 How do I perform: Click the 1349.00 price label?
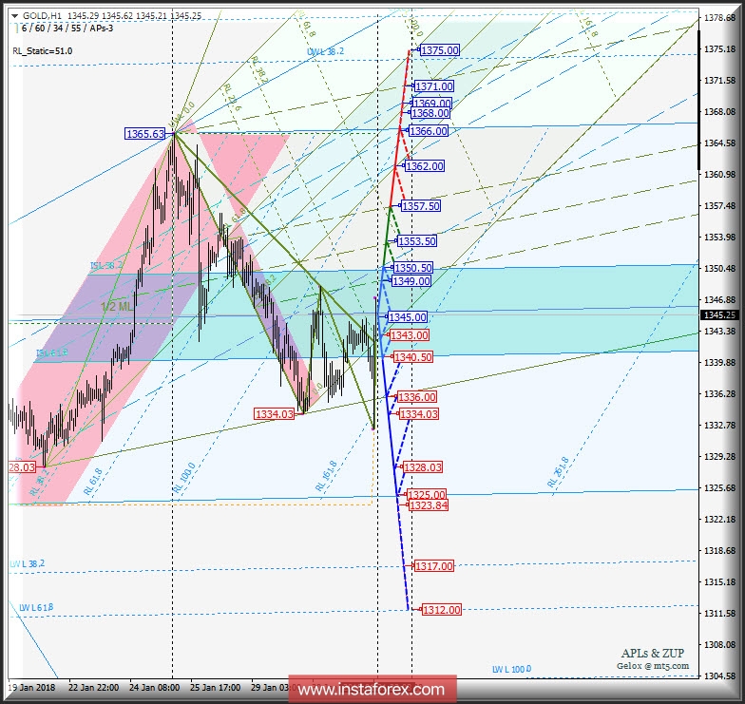(x=411, y=281)
